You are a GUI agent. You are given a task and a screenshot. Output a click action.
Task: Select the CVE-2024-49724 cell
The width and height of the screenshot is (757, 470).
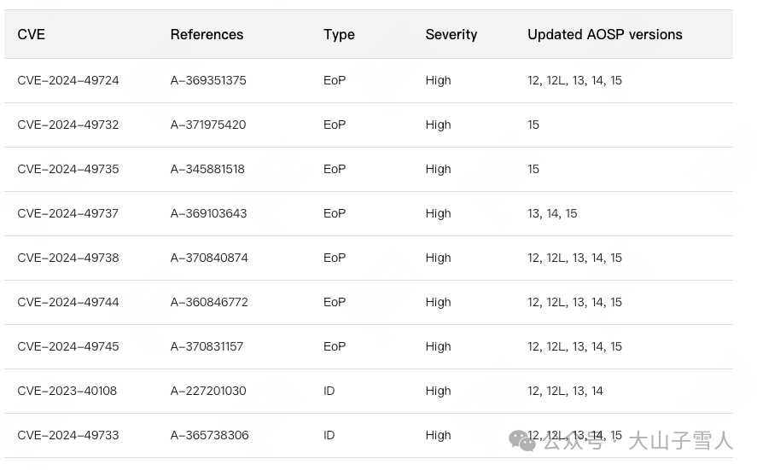pos(68,80)
